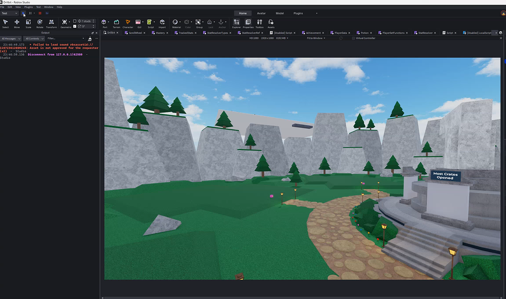This screenshot has width=506, height=299.
Task: Close the Output panel
Action: (96, 33)
